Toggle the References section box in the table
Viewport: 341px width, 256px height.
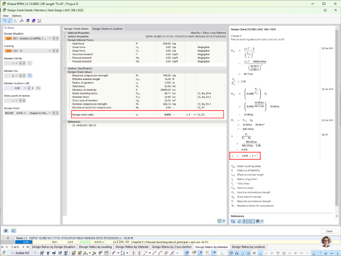65,122
